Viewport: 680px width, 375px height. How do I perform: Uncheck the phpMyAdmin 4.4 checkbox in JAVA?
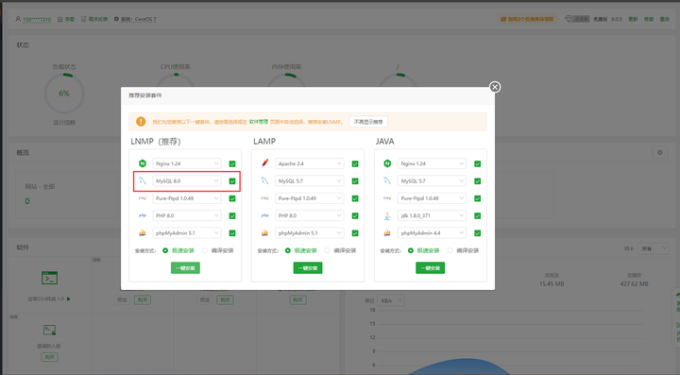478,233
